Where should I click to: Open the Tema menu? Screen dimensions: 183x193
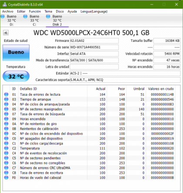click(x=48, y=11)
